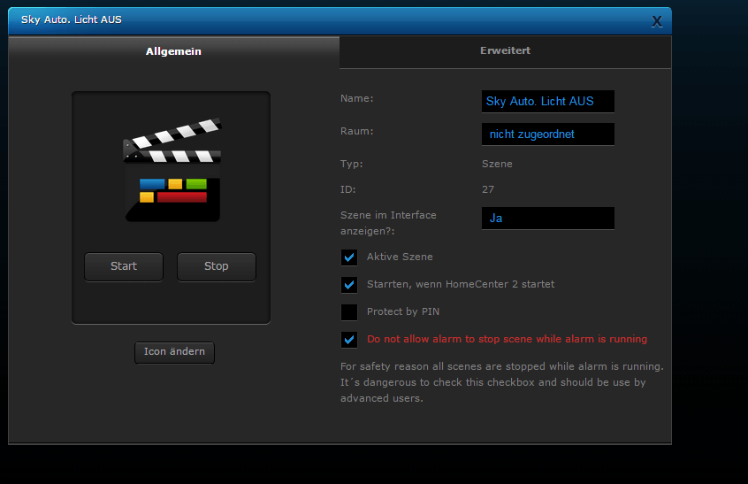The height and width of the screenshot is (484, 748).
Task: Start the scene with Start button
Action: [x=124, y=266]
